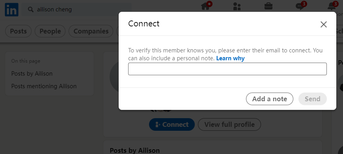Image resolution: width=343 pixels, height=154 pixels.
Task: Click the Send button
Action: click(313, 99)
